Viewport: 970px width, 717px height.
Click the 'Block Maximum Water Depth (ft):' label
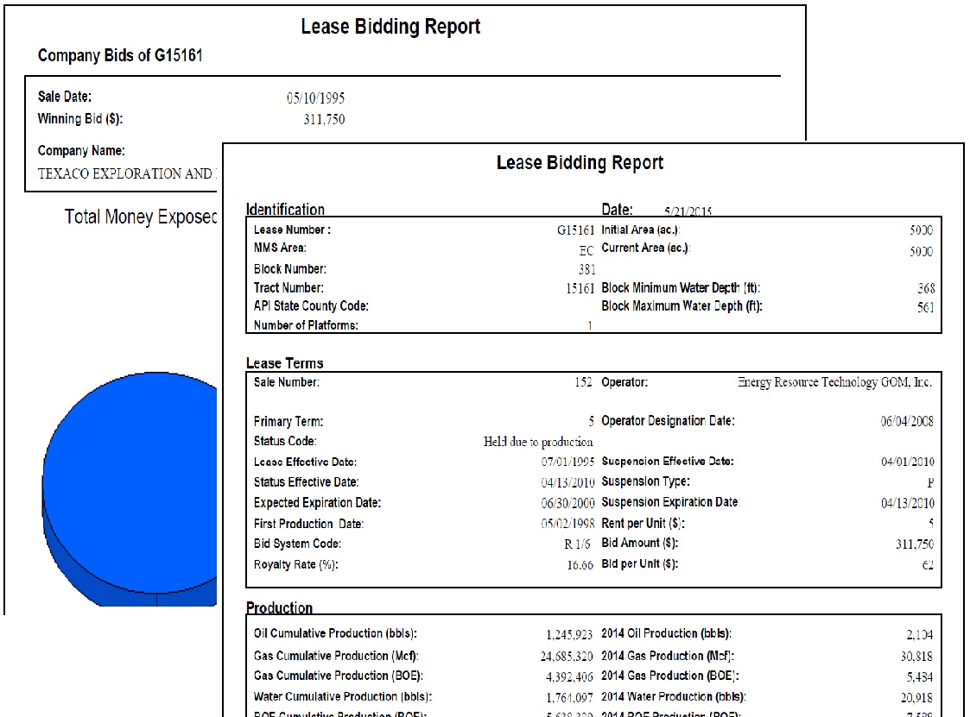tap(682, 306)
